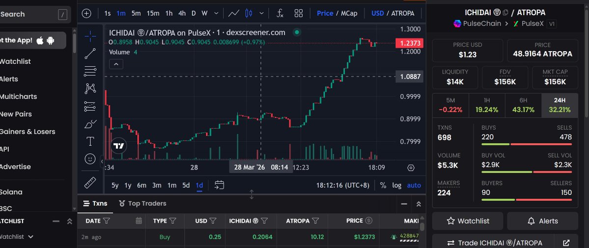Screen dimensions: 589x248
Task: Grab the chart panel resize handle
Action: pyautogui.click(x=252, y=194)
